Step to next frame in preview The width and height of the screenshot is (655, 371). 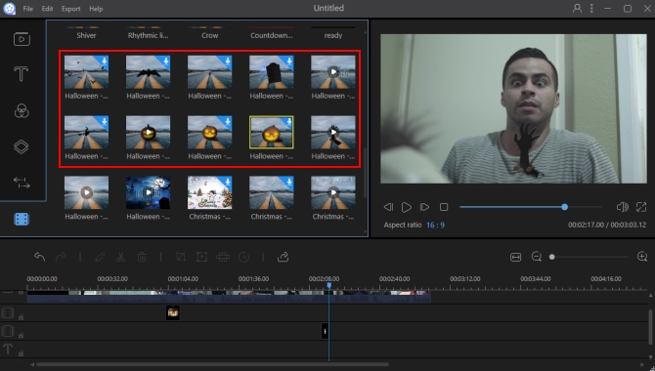[x=424, y=207]
